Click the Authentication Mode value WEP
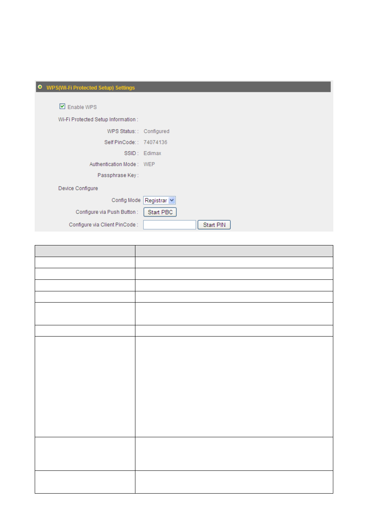The width and height of the screenshot is (368, 521). click(x=149, y=164)
